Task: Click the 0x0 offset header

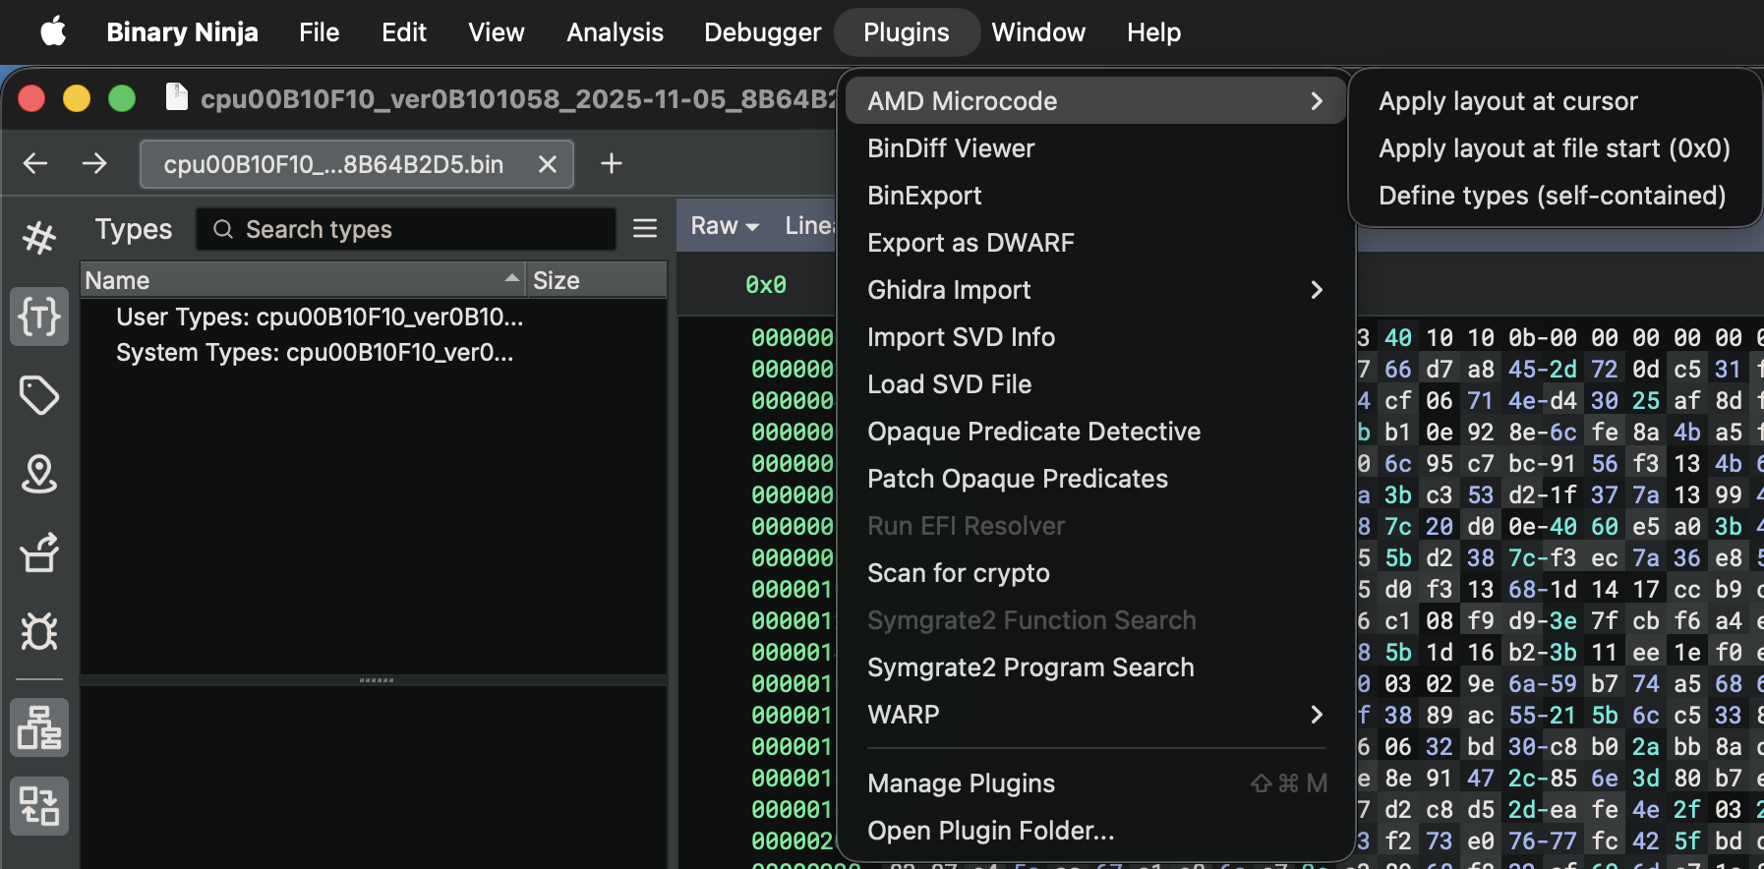Action: [x=766, y=285]
